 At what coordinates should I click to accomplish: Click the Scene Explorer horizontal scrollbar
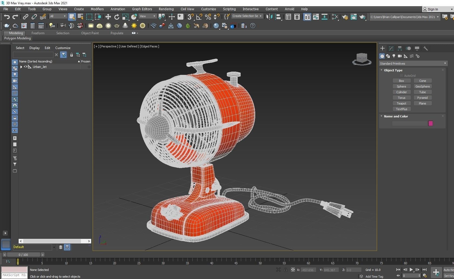[x=55, y=241]
